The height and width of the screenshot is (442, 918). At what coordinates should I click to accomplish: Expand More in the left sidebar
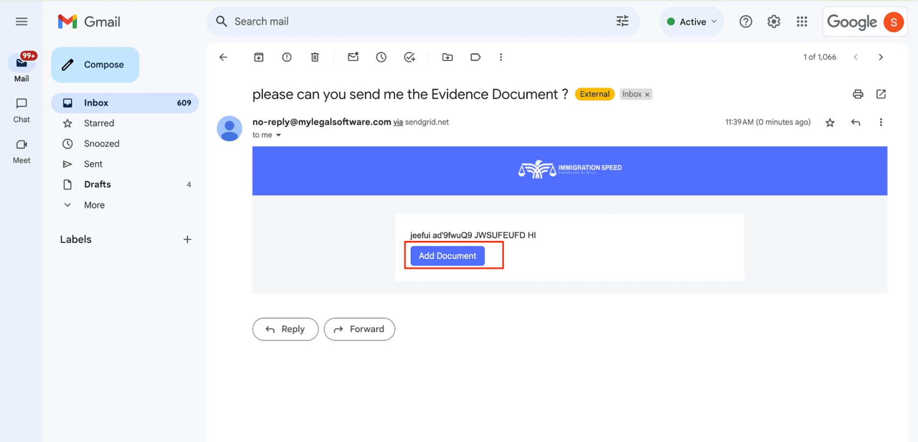(94, 205)
